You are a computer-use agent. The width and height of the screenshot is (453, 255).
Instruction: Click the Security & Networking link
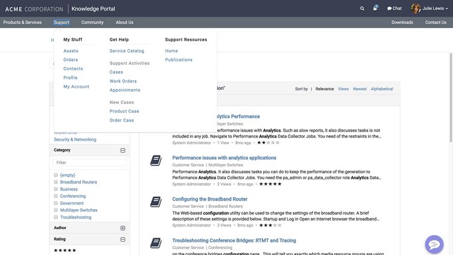pyautogui.click(x=75, y=139)
